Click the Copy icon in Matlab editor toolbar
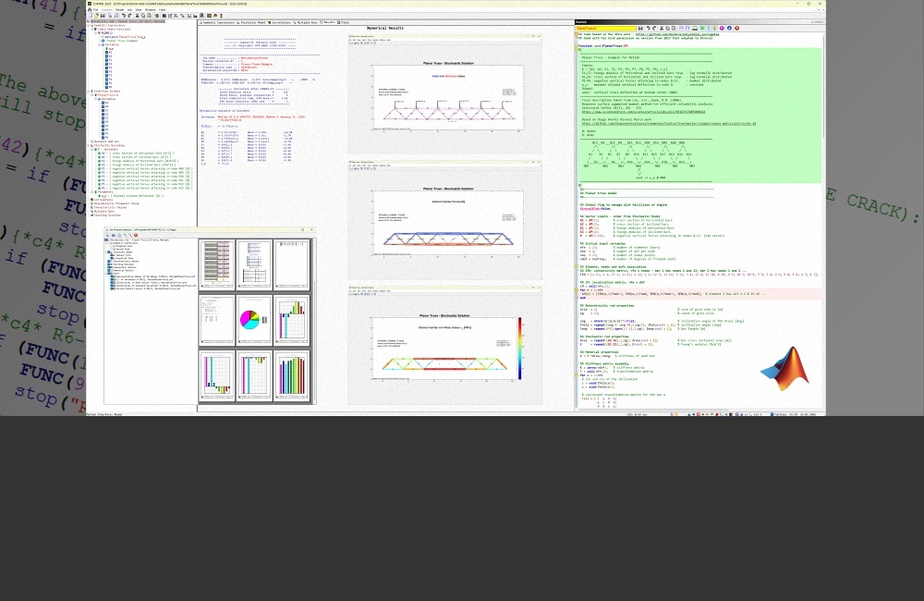This screenshot has width=924, height=601. coord(668,29)
